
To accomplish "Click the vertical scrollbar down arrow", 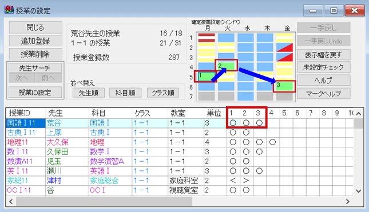I will click(x=358, y=191).
